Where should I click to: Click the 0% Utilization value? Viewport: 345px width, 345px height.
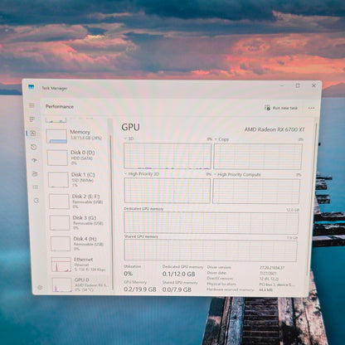click(129, 274)
